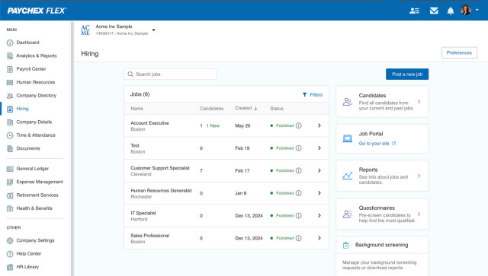
Task: Open IT Specialist row chevron
Action: click(x=319, y=215)
